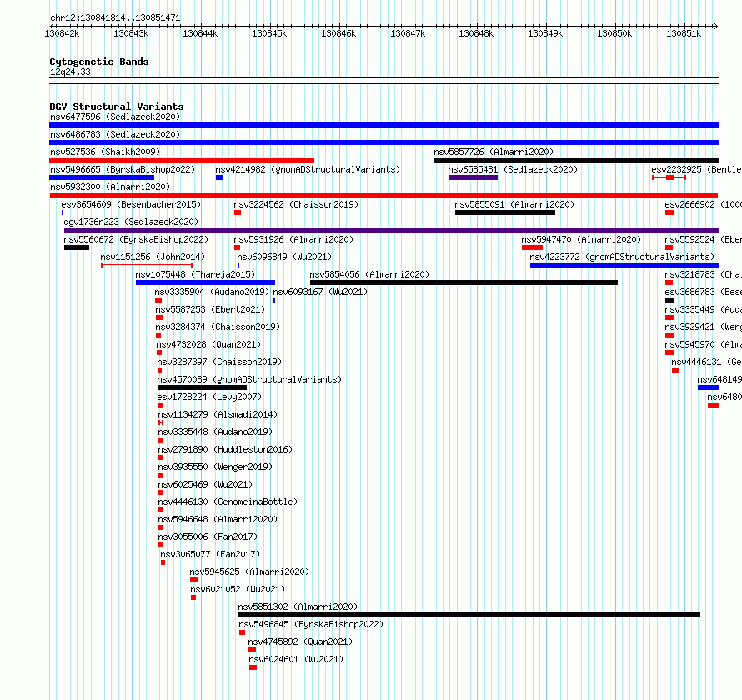
Task: Click the nsv3335448 (Audano2019) label
Action: point(215,432)
